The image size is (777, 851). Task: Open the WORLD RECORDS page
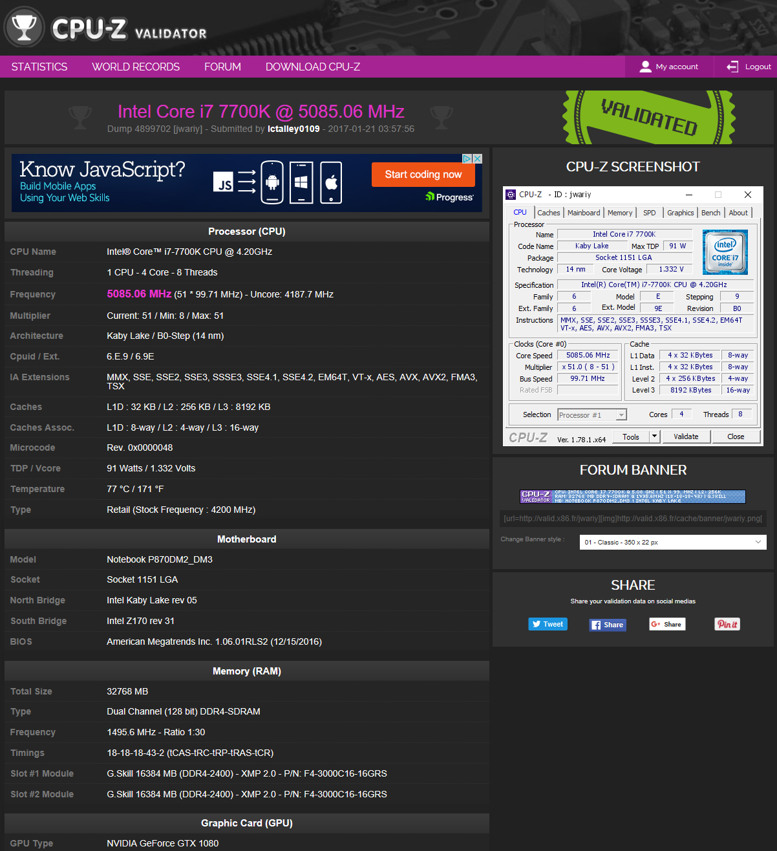tap(136, 67)
